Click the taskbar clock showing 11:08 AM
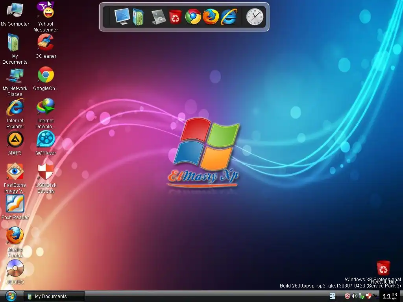 390,296
